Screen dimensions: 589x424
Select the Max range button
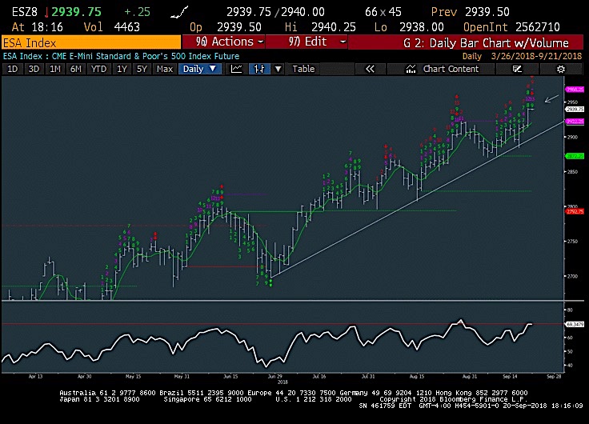(x=165, y=69)
